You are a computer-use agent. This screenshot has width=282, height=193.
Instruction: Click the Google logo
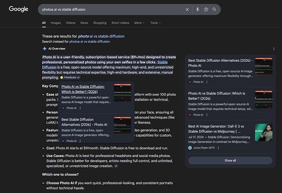point(18,9)
